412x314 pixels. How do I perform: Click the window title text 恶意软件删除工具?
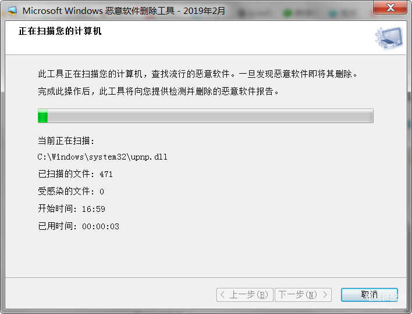(140, 11)
